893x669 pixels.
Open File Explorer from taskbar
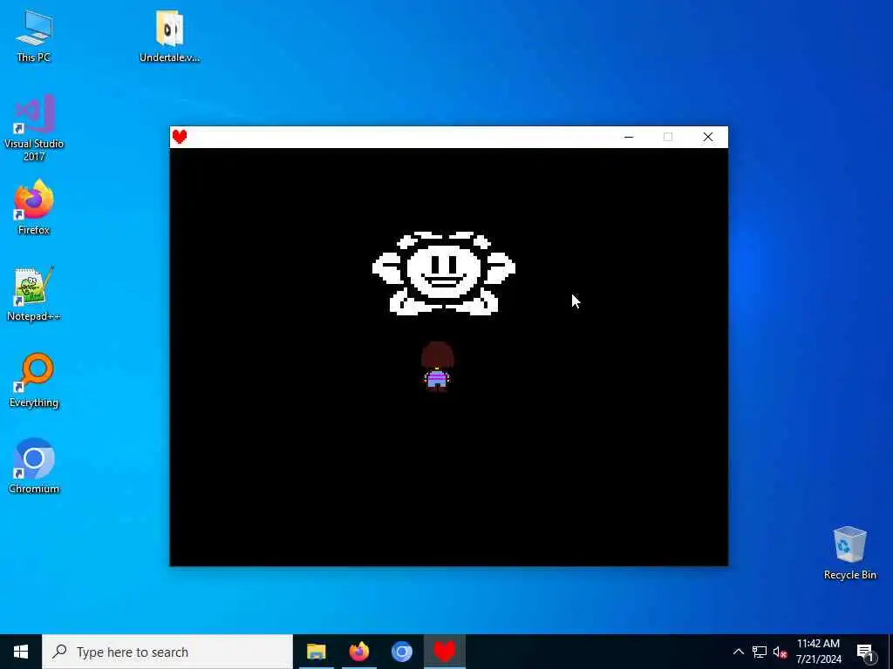[x=316, y=652]
